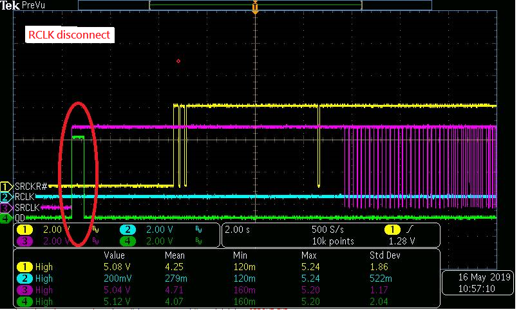Screen dimensions: 521x312
Task: Select the green channel 4 badge in vertical readout
Action: pos(128,241)
